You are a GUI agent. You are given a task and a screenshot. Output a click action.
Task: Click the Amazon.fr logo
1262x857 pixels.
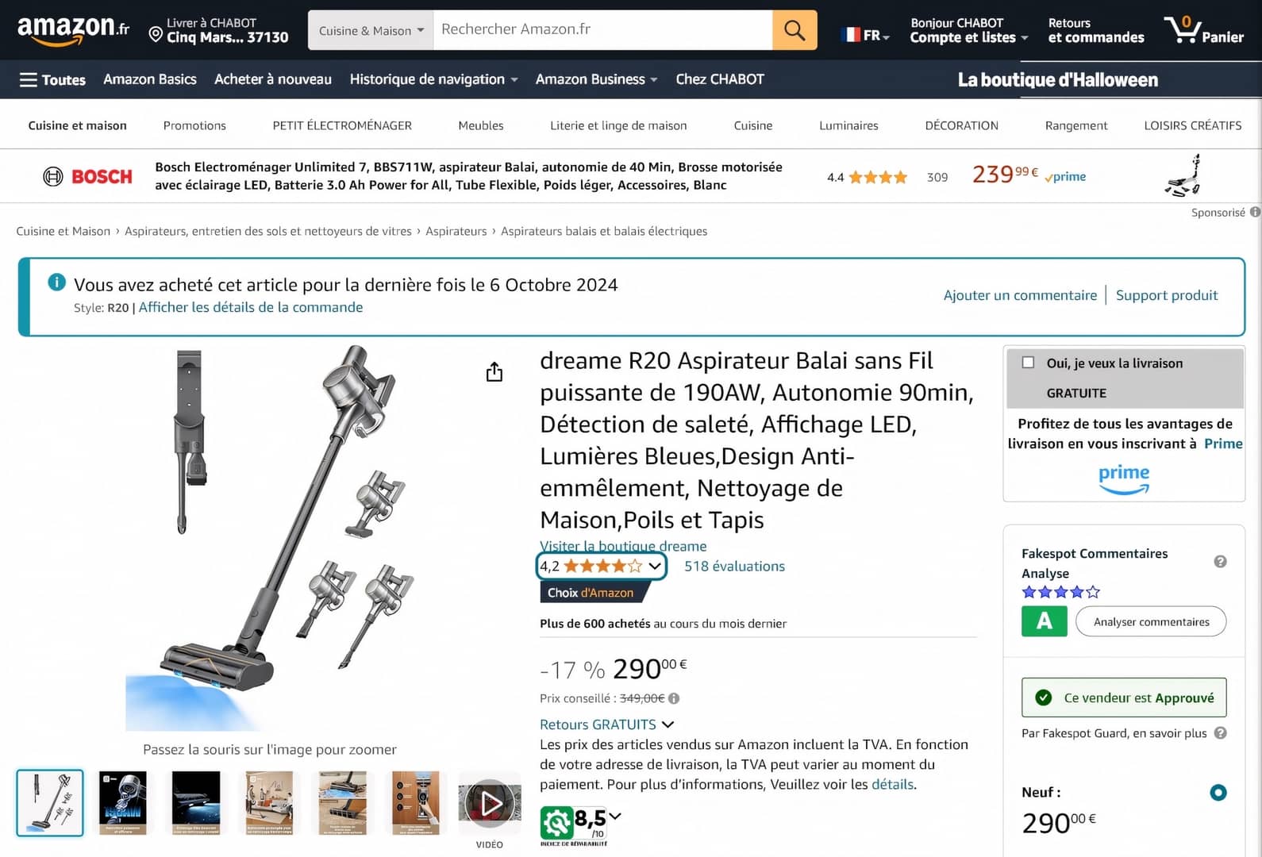[x=73, y=30]
